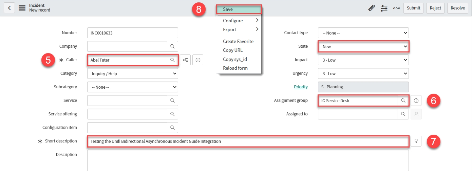472x178 pixels.
Task: Click into the Description text area
Action: (248, 160)
